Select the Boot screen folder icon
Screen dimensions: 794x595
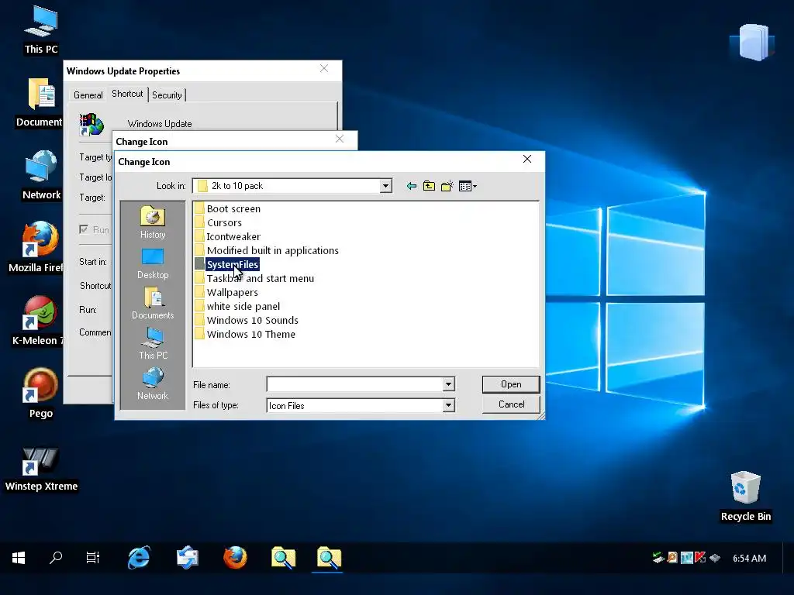(199, 208)
